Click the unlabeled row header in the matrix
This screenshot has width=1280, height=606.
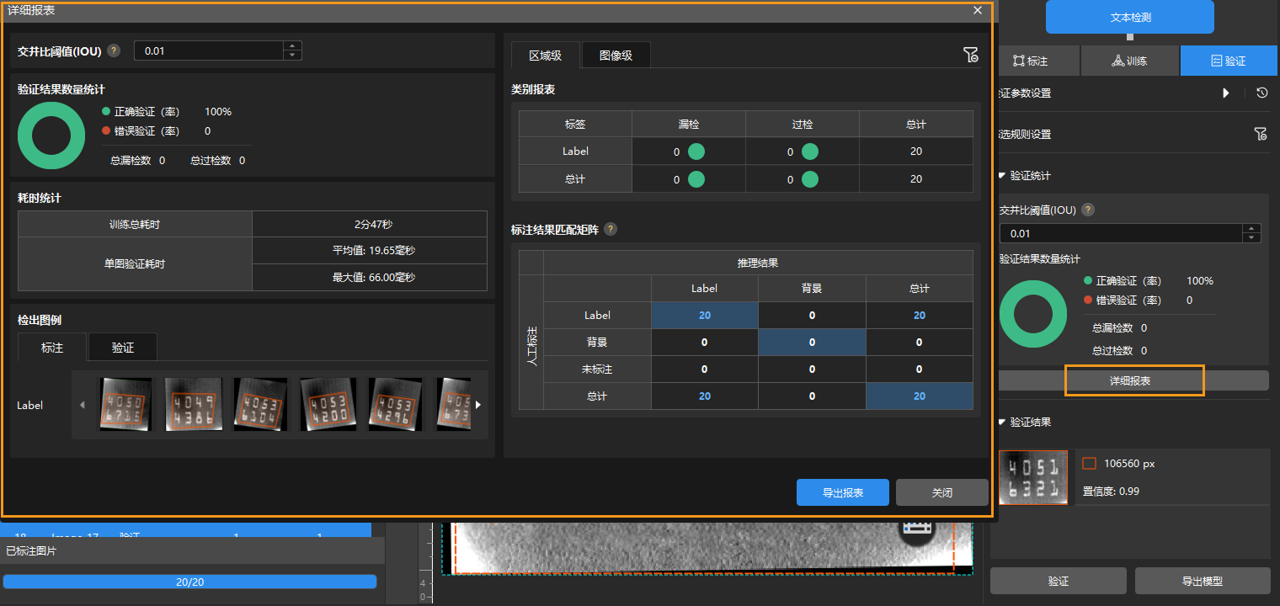(597, 369)
